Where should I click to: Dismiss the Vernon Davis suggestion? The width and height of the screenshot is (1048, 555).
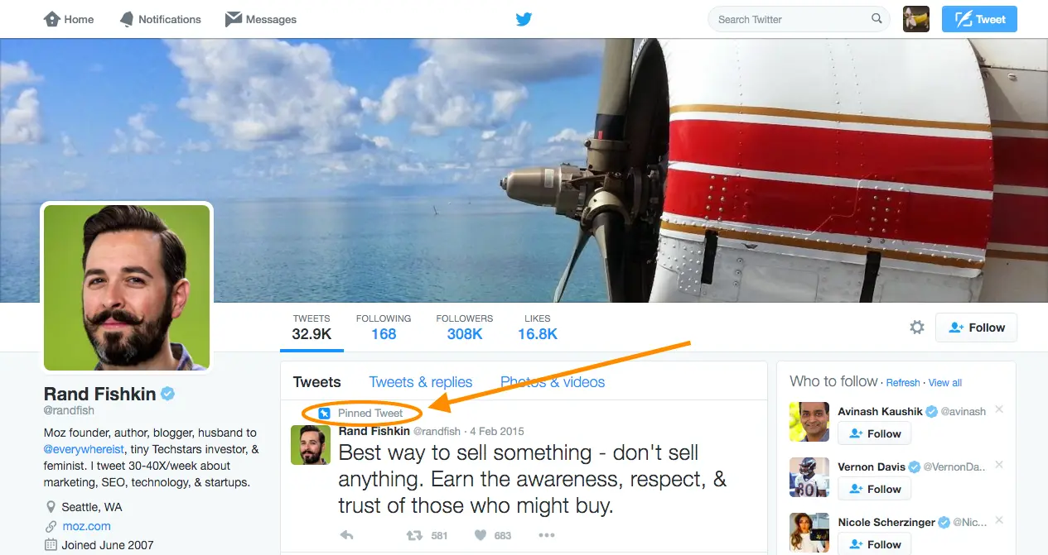point(998,465)
